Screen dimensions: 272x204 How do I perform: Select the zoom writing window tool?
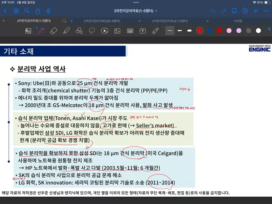point(28,31)
